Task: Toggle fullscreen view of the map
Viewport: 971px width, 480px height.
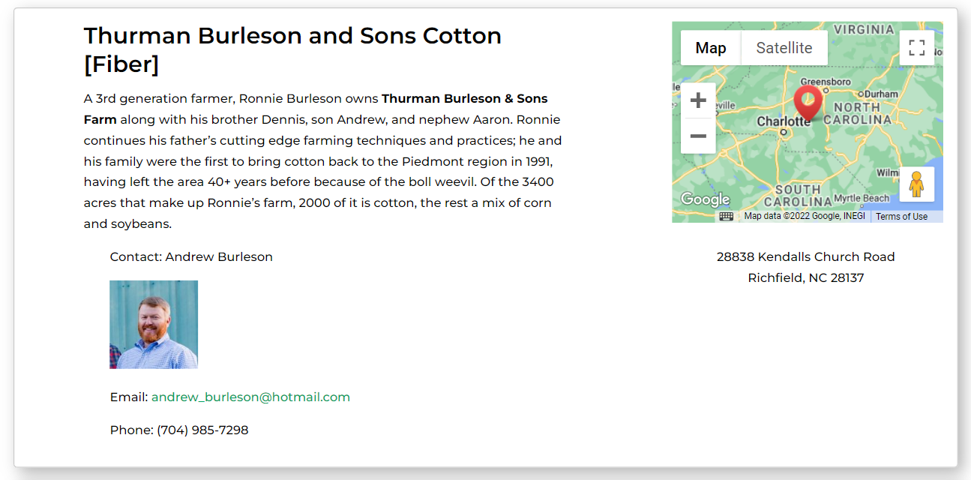Action: [x=916, y=48]
